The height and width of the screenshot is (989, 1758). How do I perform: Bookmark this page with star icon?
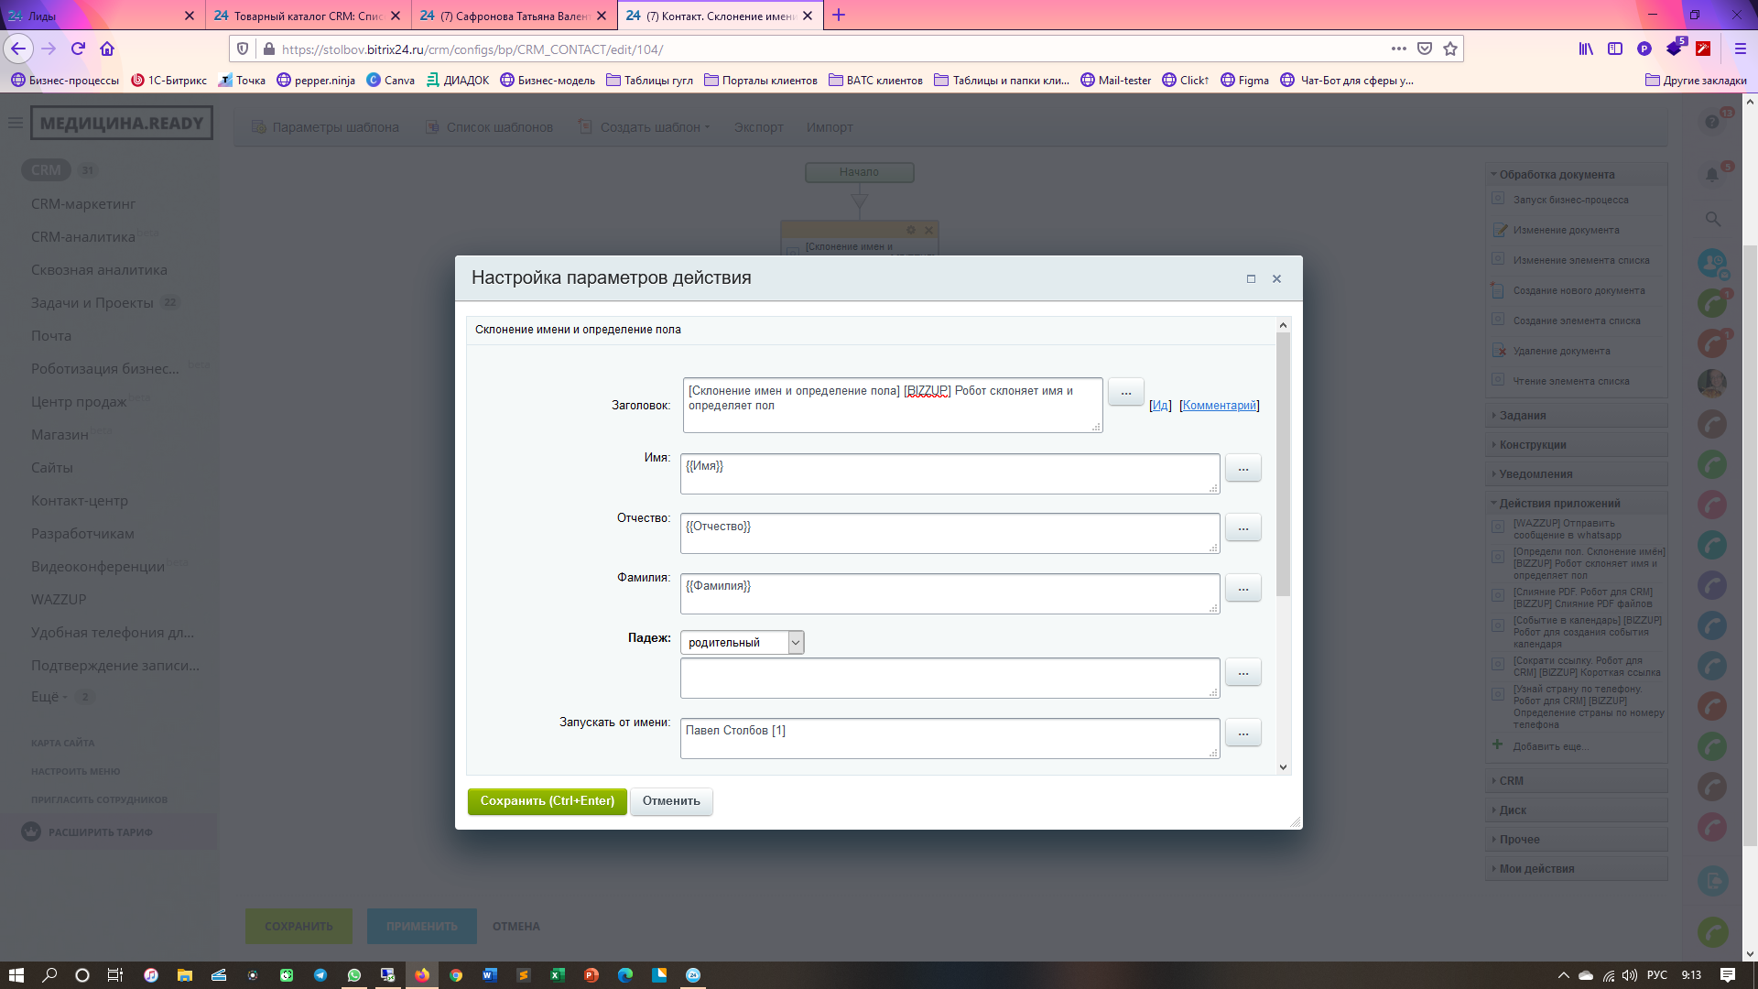1450,49
